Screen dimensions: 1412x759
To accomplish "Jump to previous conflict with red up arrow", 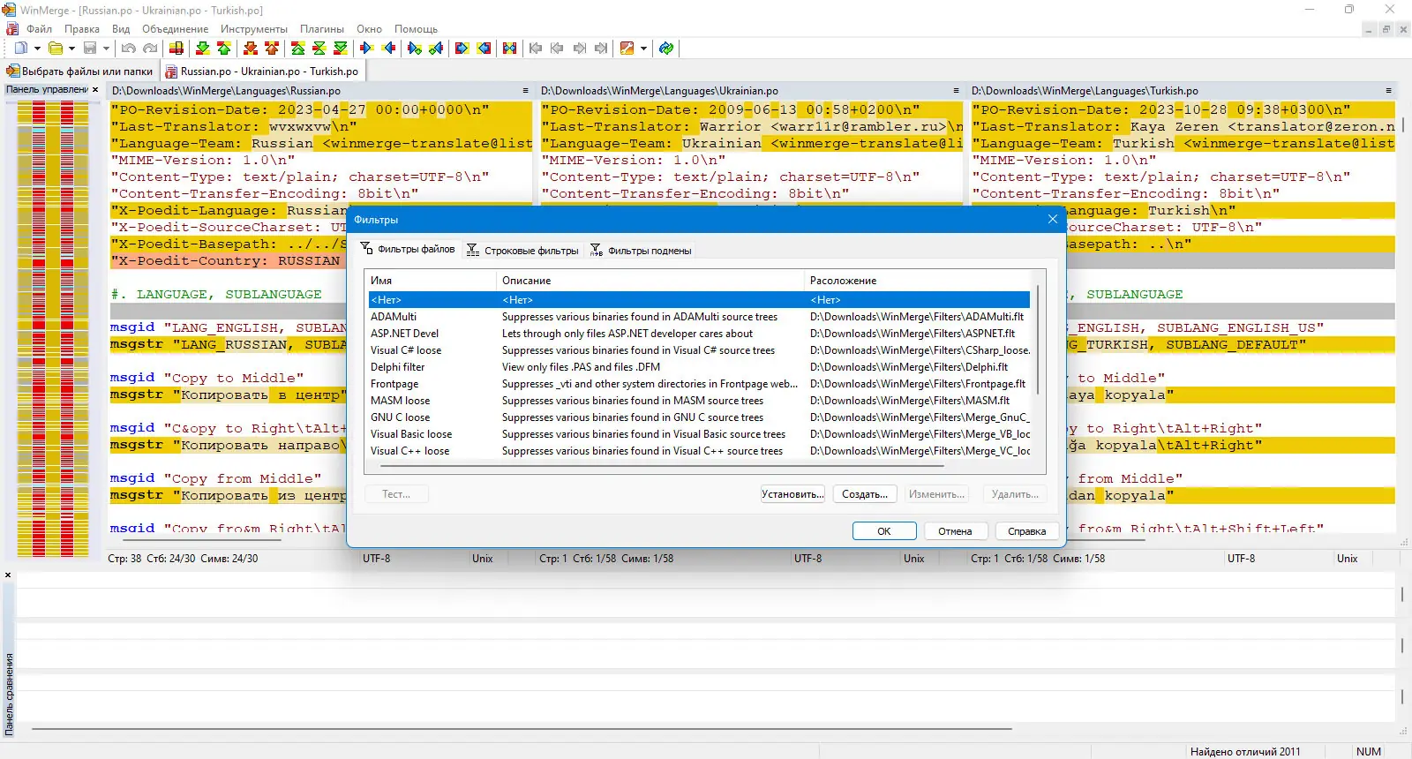I will click(272, 49).
